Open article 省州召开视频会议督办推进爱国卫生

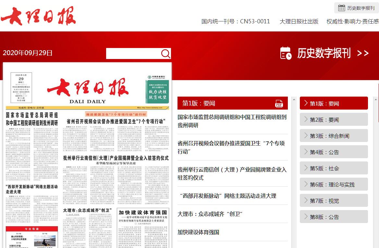point(231,147)
